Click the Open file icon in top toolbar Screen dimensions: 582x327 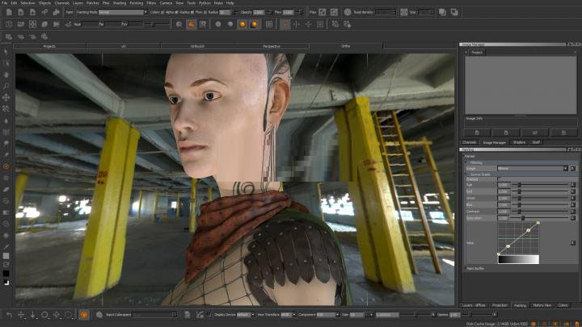point(21,12)
